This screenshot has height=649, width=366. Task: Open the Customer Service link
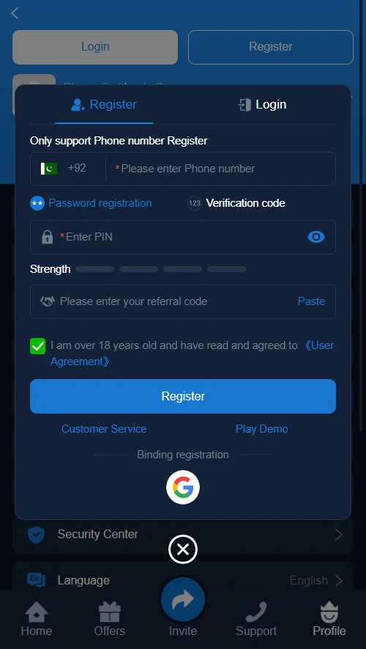(x=104, y=429)
